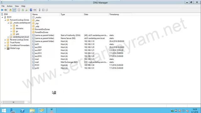Expand the gc folder in the tree
Viewport: 201px width, 113px height.
click(x=11, y=31)
